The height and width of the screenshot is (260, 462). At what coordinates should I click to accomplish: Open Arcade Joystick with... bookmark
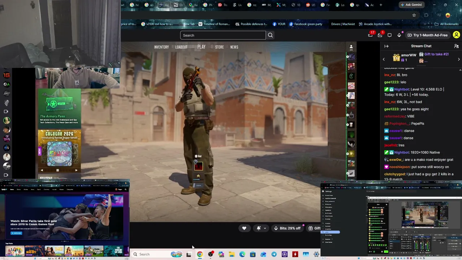(375, 24)
